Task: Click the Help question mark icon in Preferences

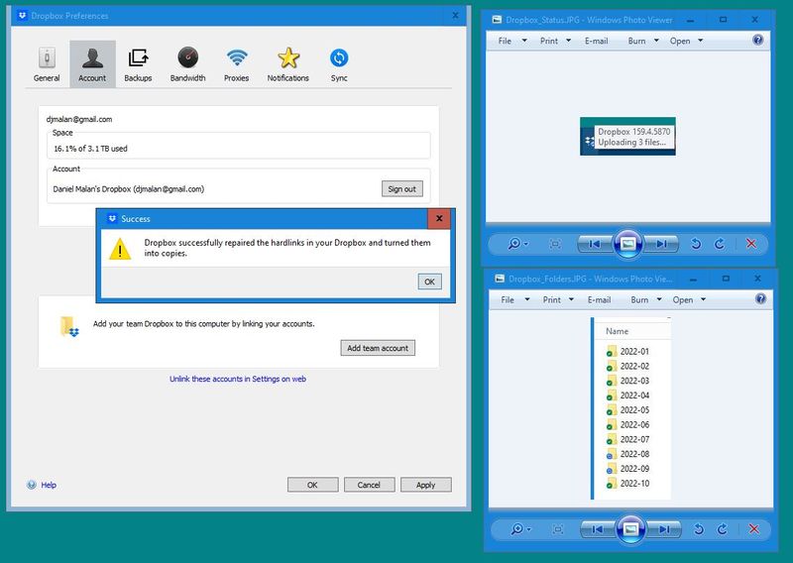Action: [x=32, y=485]
